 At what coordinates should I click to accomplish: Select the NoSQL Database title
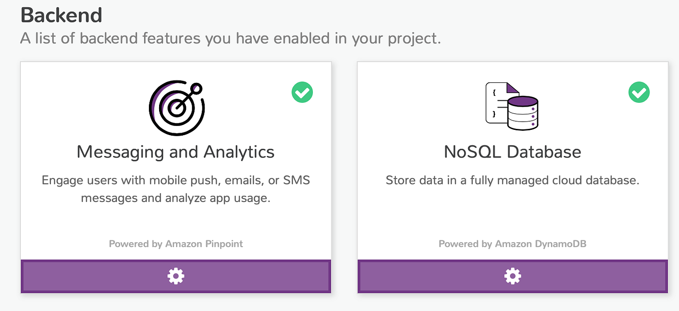click(513, 152)
